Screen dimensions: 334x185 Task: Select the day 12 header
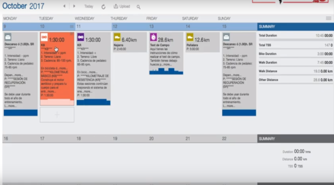pos(130,27)
